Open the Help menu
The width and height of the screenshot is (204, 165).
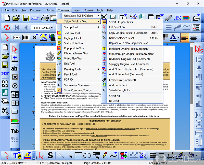coord(110,10)
